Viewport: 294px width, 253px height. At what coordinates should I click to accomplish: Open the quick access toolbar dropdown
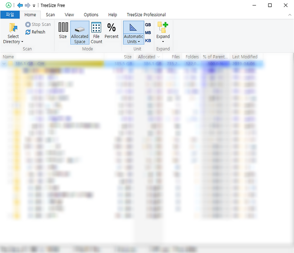34,6
